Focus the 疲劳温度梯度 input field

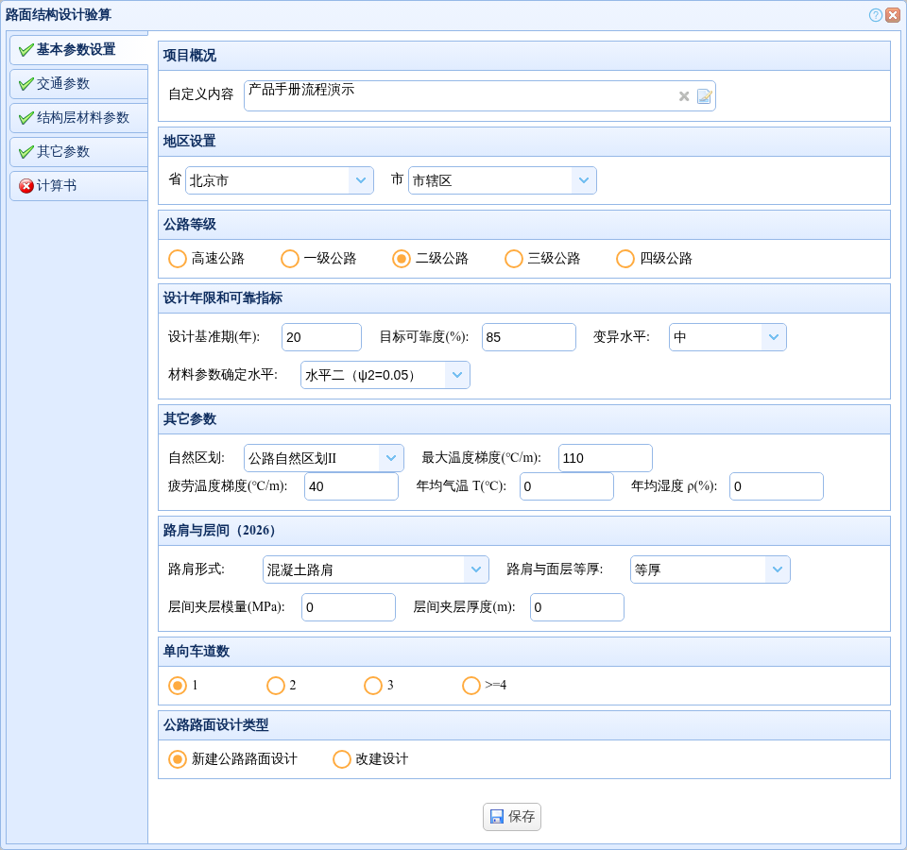pos(351,486)
